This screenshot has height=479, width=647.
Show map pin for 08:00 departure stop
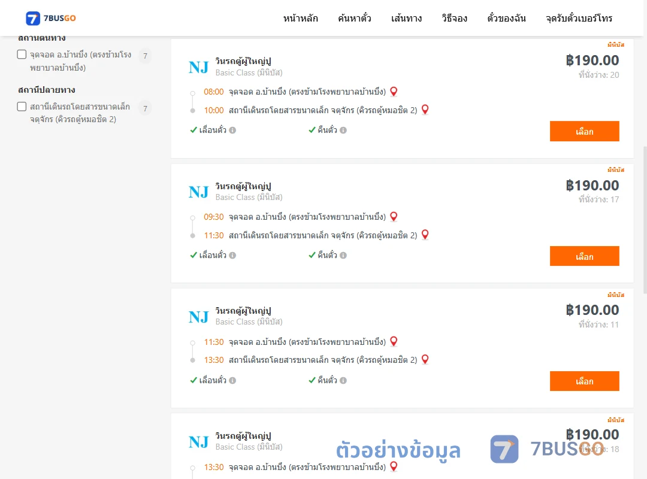(x=394, y=92)
